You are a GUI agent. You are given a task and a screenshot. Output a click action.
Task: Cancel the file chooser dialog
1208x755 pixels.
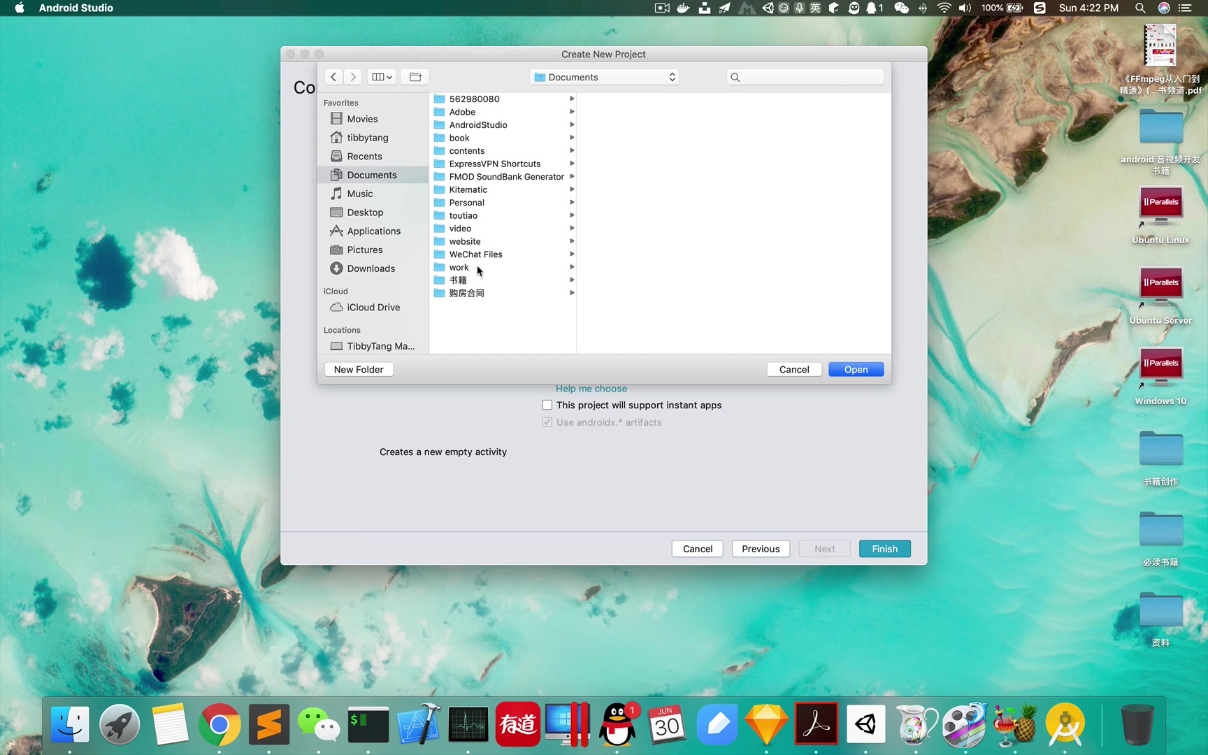coord(794,369)
